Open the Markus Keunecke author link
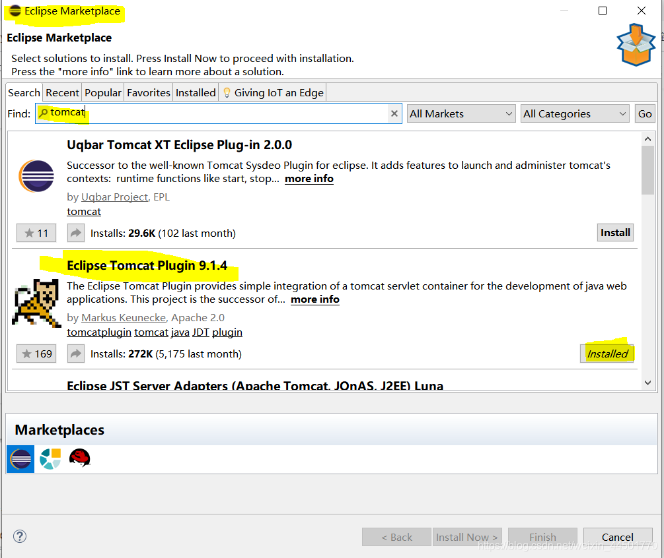Image resolution: width=664 pixels, height=558 pixels. [124, 317]
